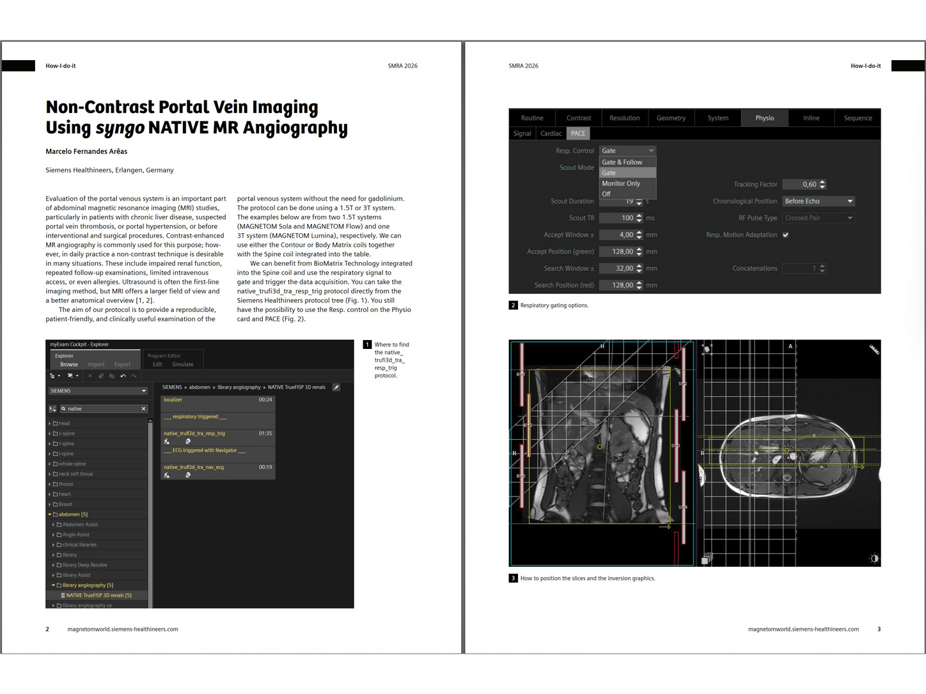
Task: Click the patient icon under native_trufi3d_tra_nav_ecg
Action: (x=167, y=475)
